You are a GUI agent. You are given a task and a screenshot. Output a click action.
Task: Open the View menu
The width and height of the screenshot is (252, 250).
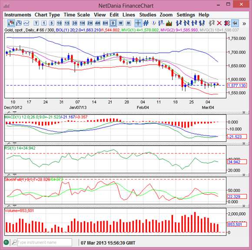pos(99,15)
